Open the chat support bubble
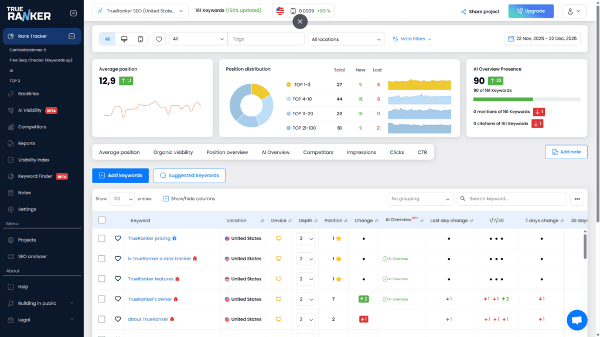 pos(577,320)
